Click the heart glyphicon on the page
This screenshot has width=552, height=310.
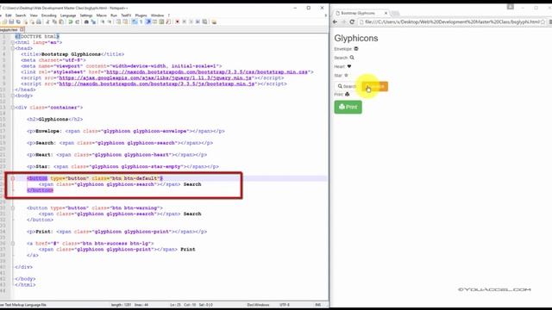pos(349,66)
